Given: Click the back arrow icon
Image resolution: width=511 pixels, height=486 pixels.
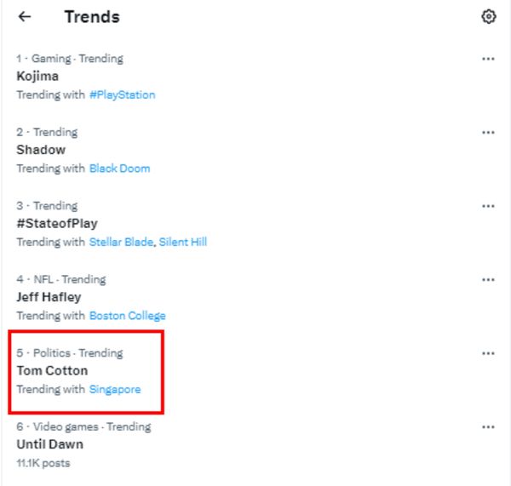Looking at the screenshot, I should pyautogui.click(x=25, y=17).
